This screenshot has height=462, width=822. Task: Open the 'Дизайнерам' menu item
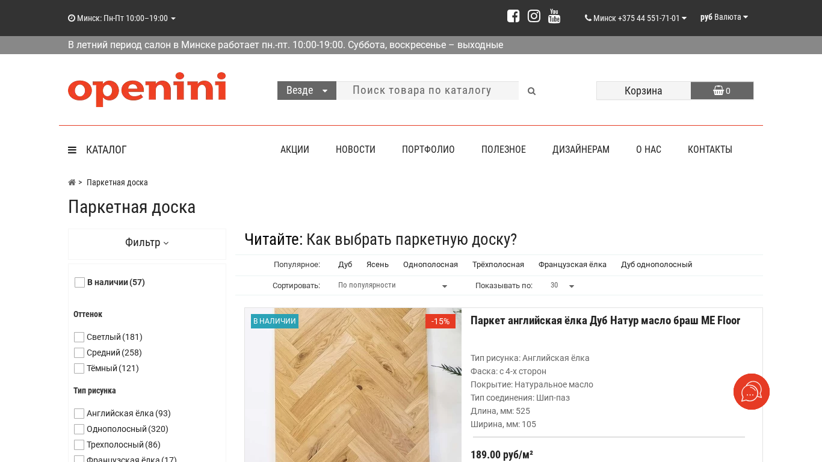tap(581, 150)
